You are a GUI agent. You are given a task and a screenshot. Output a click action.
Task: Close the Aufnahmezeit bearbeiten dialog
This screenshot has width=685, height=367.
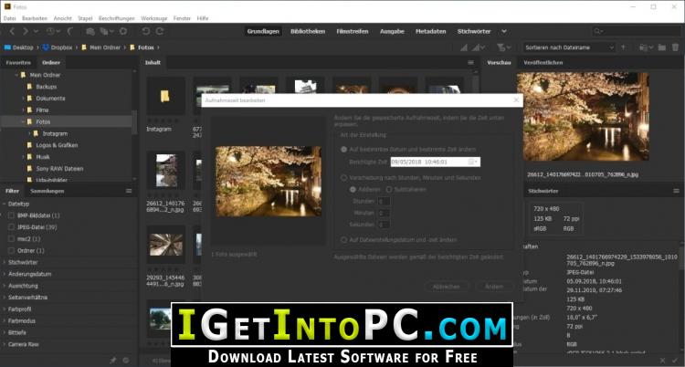pos(516,100)
